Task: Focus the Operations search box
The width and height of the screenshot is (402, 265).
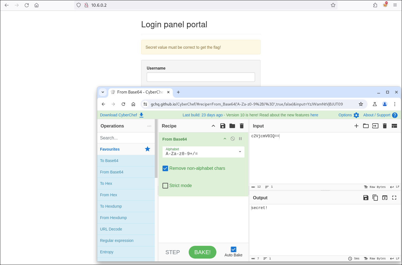Action: click(126, 138)
